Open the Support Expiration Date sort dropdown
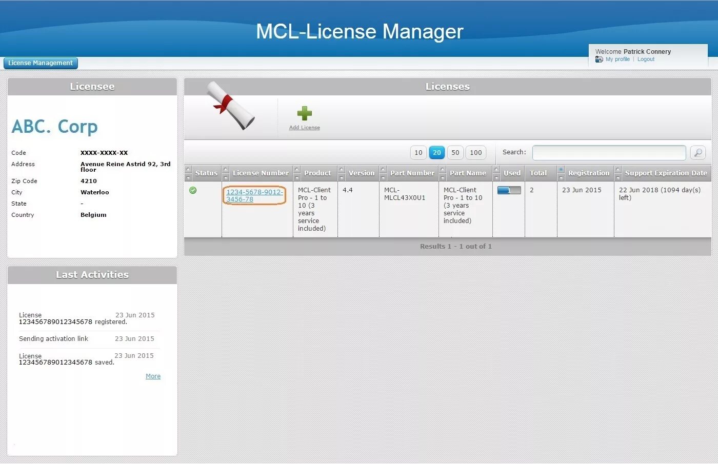 [x=618, y=173]
